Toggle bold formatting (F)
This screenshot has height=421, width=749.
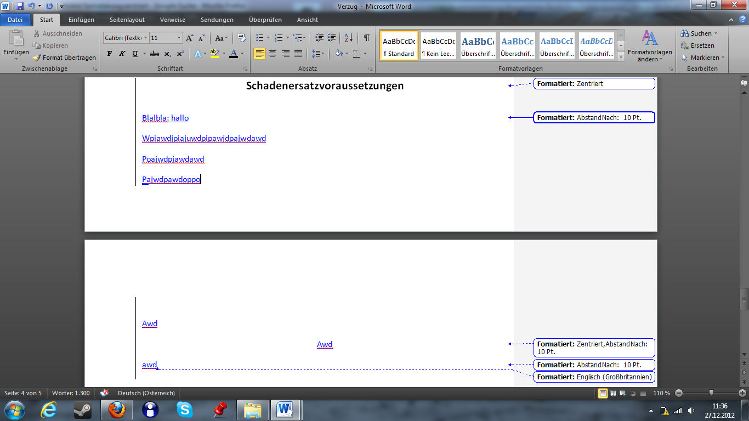(109, 54)
